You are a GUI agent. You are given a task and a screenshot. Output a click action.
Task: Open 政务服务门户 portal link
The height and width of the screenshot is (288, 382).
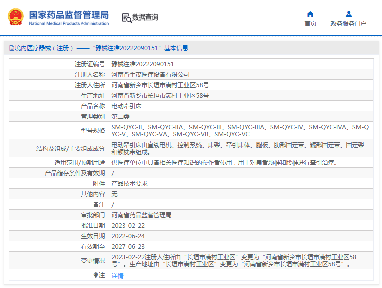(348, 24)
